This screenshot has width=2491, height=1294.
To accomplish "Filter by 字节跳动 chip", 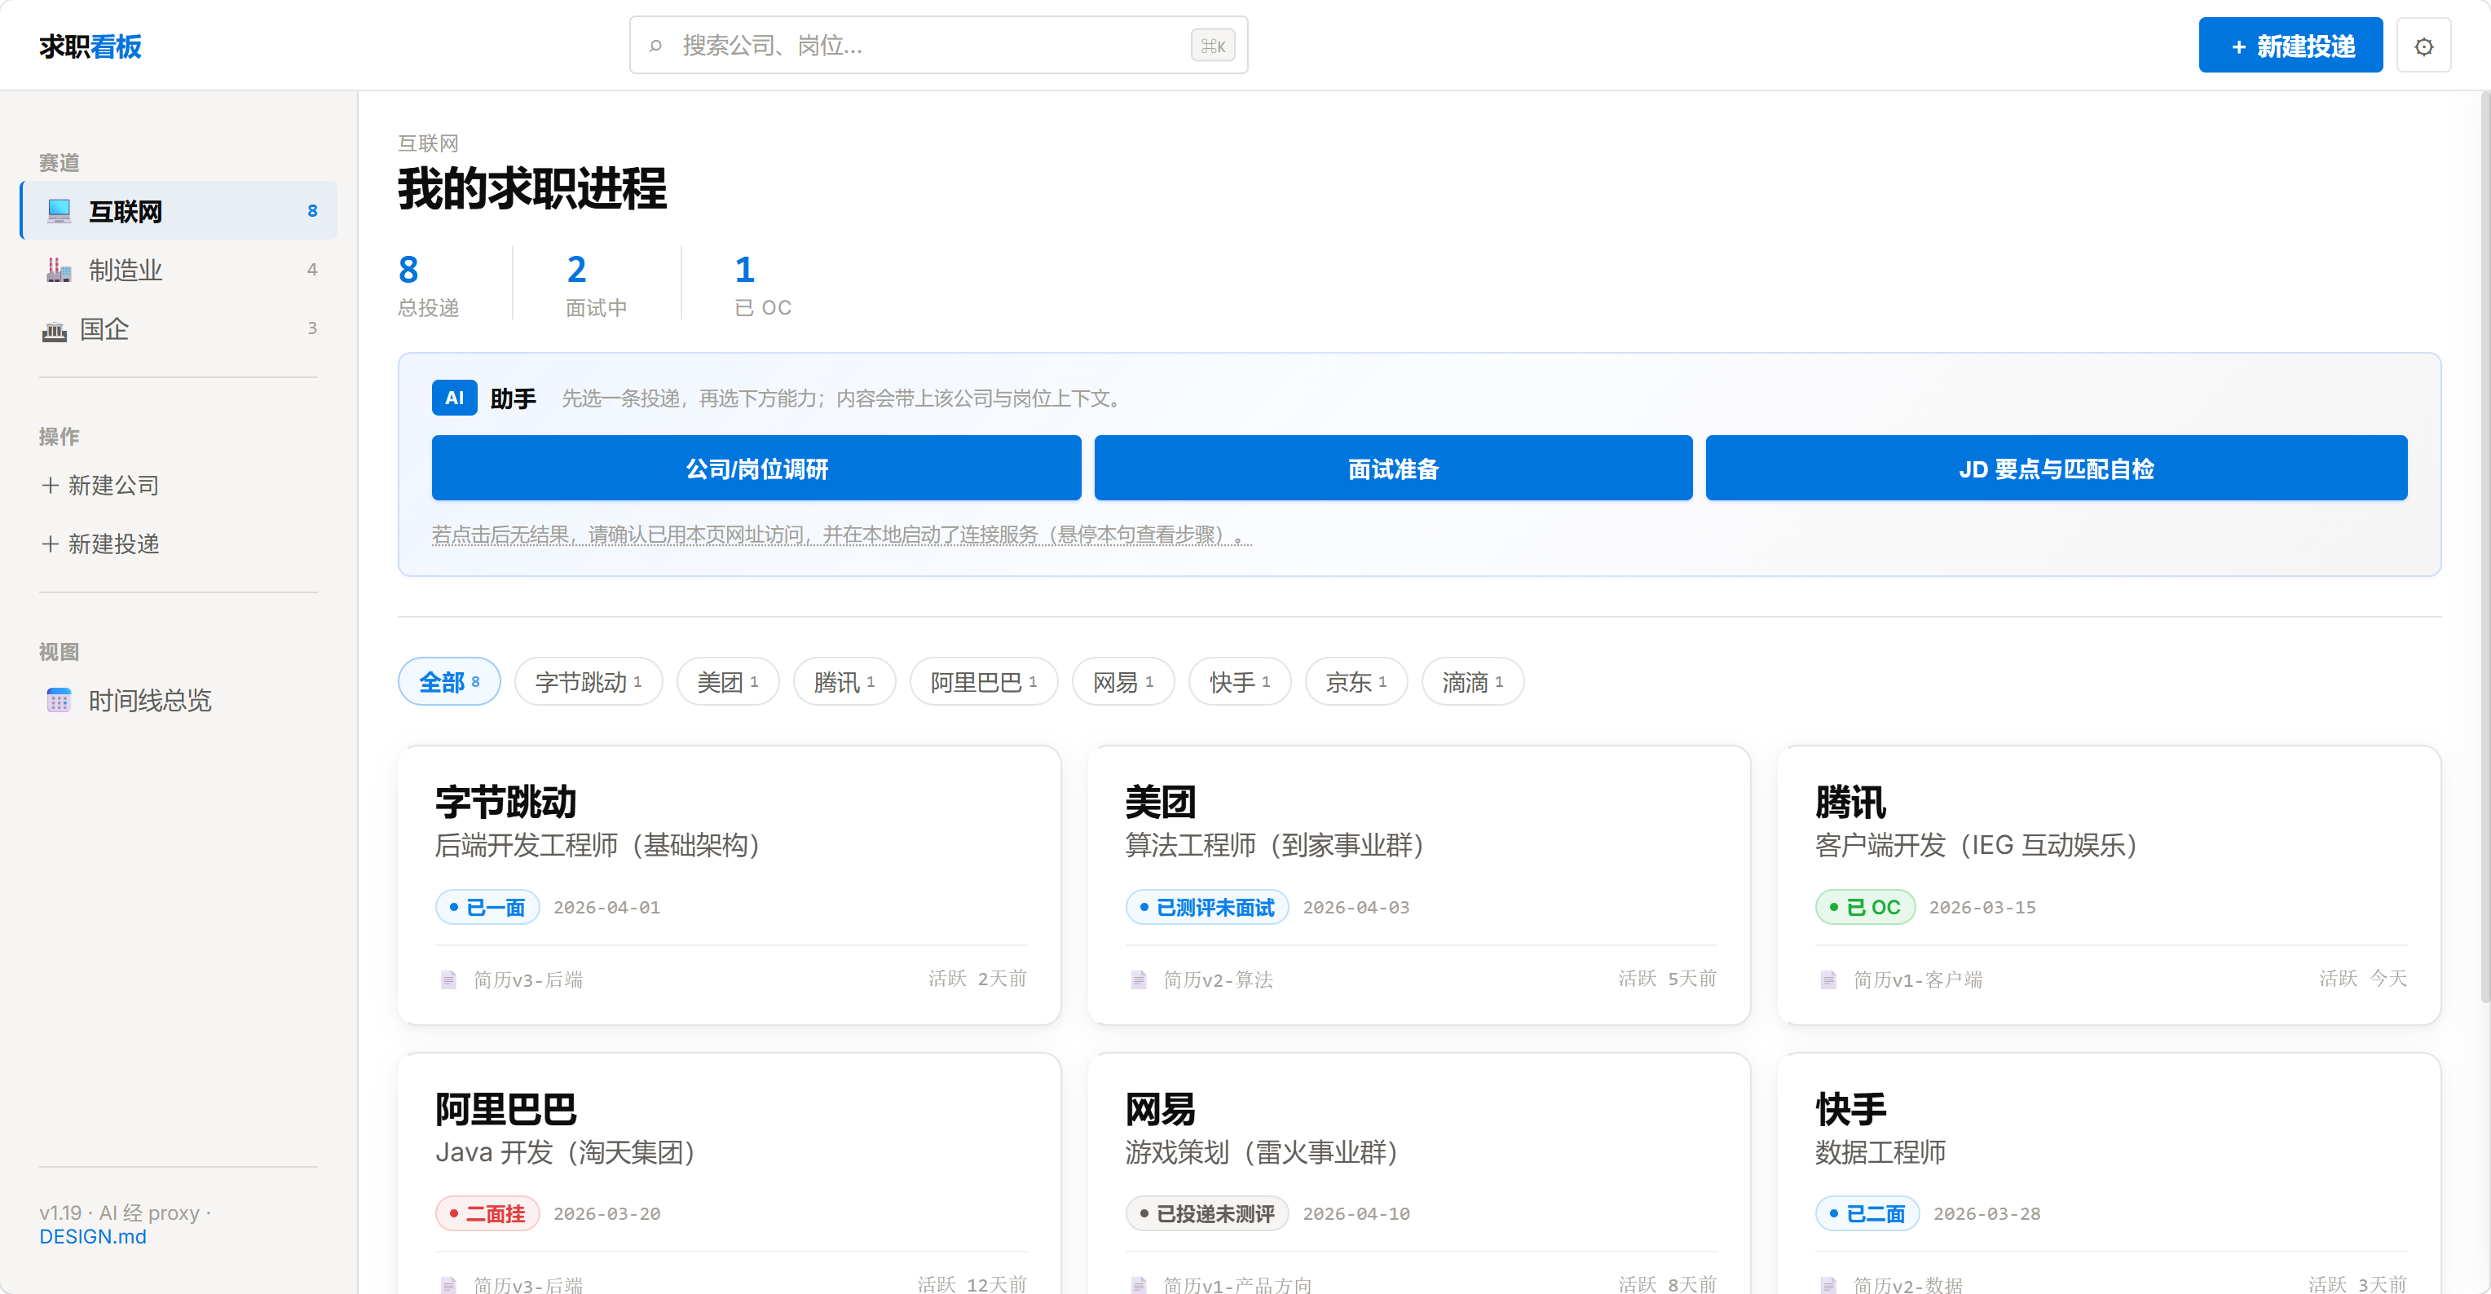I will pyautogui.click(x=589, y=682).
